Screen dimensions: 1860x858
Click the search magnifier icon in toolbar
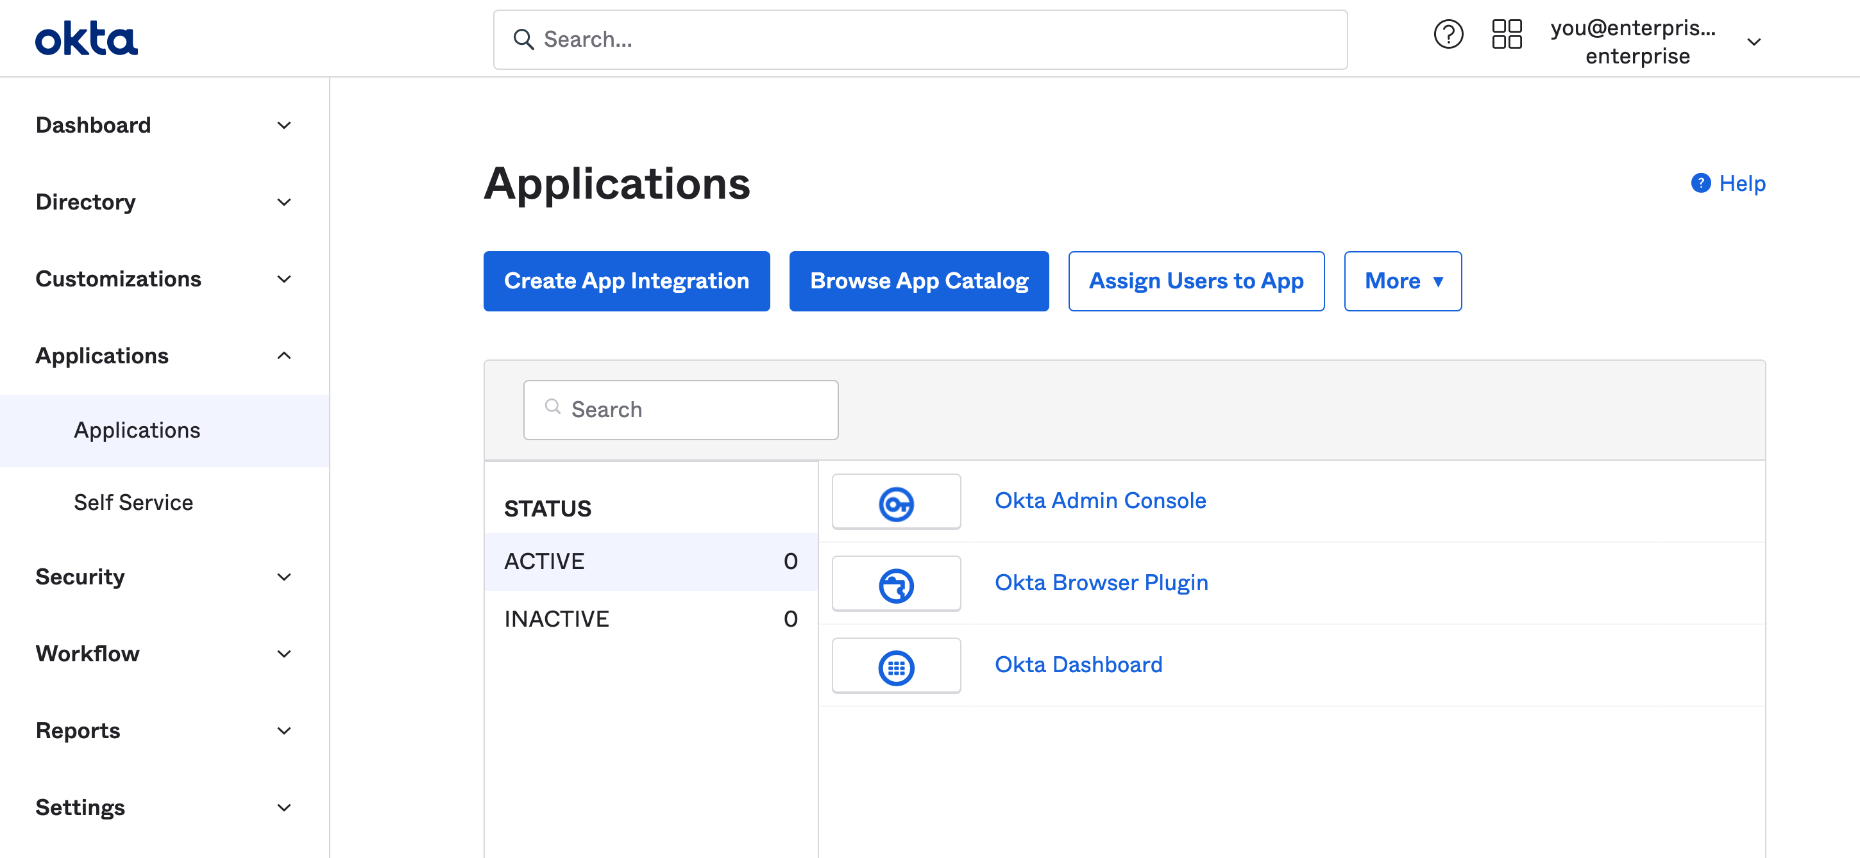[522, 39]
